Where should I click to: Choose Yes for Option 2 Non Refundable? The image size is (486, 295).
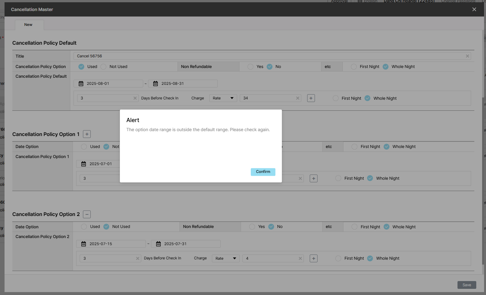252,227
